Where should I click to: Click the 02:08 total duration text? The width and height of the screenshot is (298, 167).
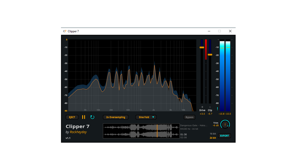coord(184,137)
